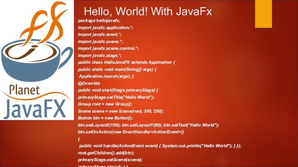The width and height of the screenshot is (298, 167).
Task: Select the 'Group root = new Group();' line
Action: (x=105, y=104)
